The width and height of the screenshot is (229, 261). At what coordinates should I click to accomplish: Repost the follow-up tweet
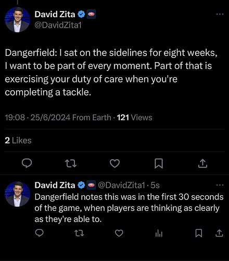tap(79, 233)
